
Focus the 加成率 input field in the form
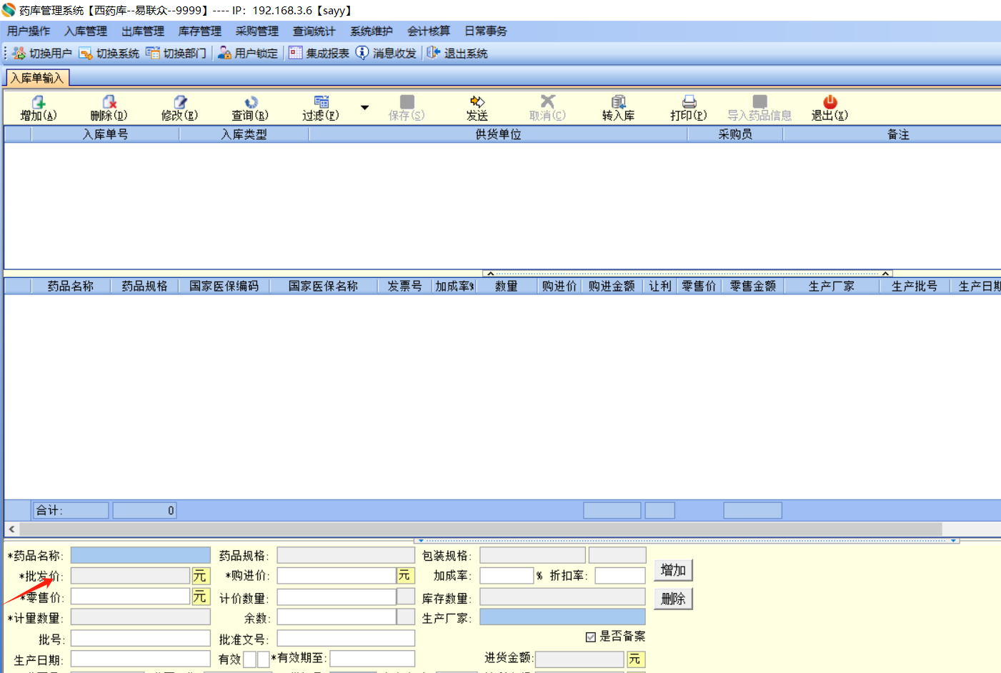pos(507,576)
